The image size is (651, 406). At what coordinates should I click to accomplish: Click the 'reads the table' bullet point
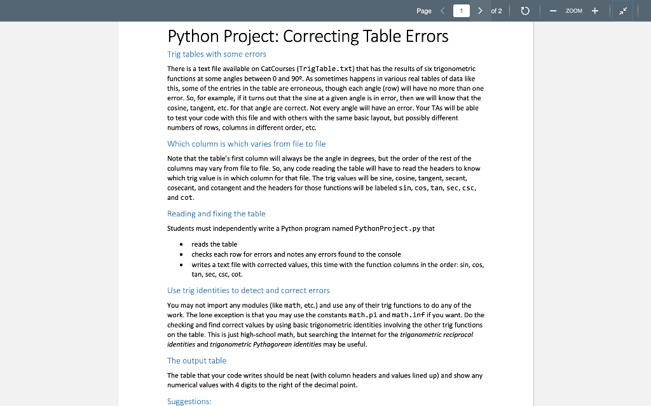214,244
